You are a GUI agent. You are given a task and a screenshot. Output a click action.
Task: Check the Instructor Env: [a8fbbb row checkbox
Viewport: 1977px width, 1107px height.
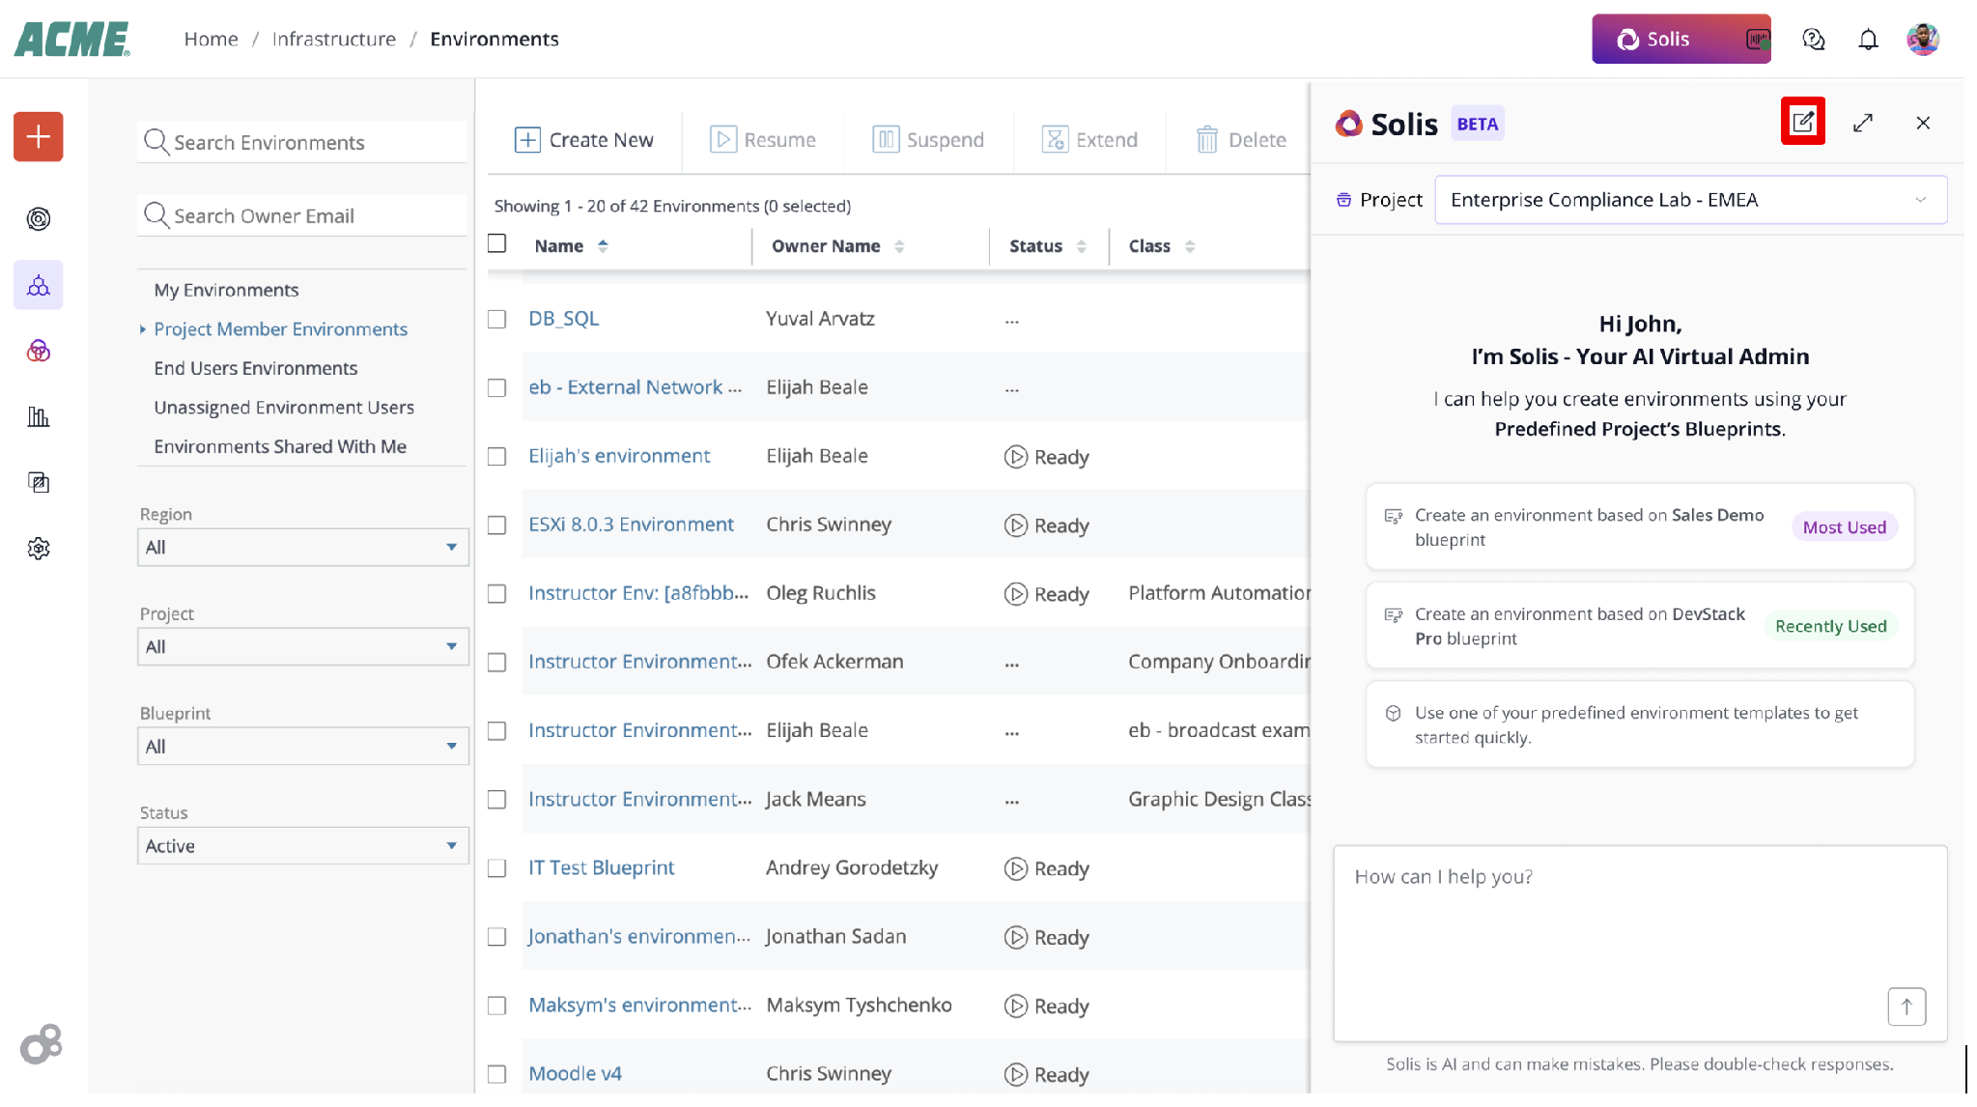(497, 593)
